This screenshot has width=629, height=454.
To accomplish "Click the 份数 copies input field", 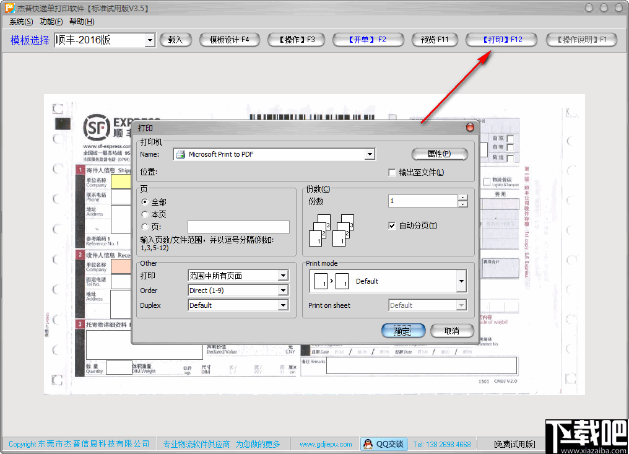I will (423, 201).
